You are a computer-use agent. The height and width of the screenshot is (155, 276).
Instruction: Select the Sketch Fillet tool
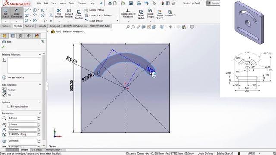[43, 21]
